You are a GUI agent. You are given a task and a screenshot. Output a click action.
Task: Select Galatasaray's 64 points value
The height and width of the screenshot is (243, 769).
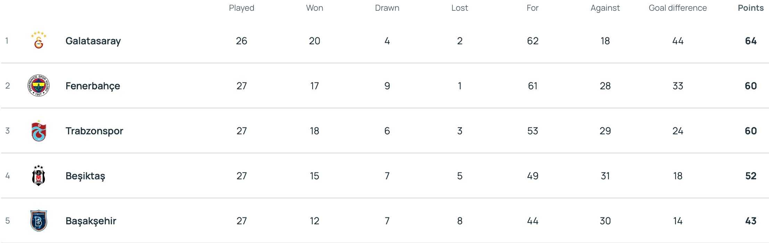(751, 41)
